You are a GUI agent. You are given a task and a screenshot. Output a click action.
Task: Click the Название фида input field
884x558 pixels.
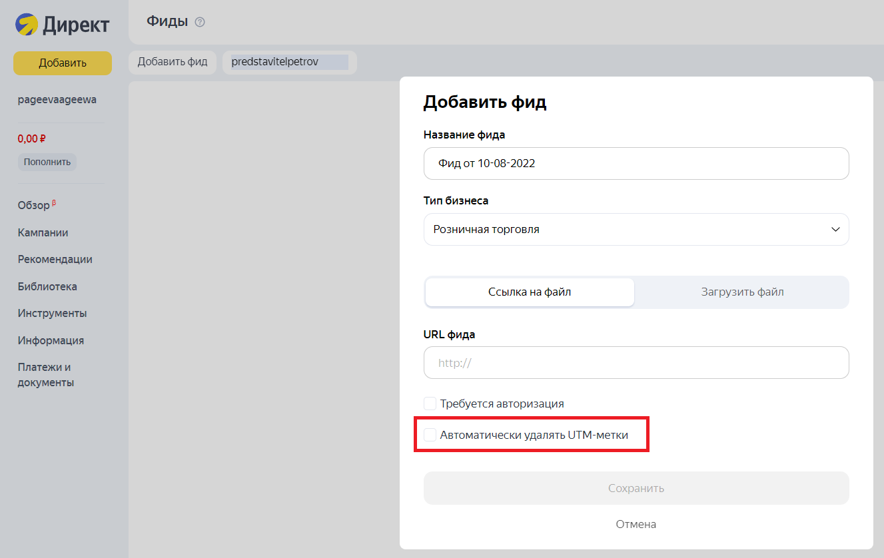click(636, 163)
